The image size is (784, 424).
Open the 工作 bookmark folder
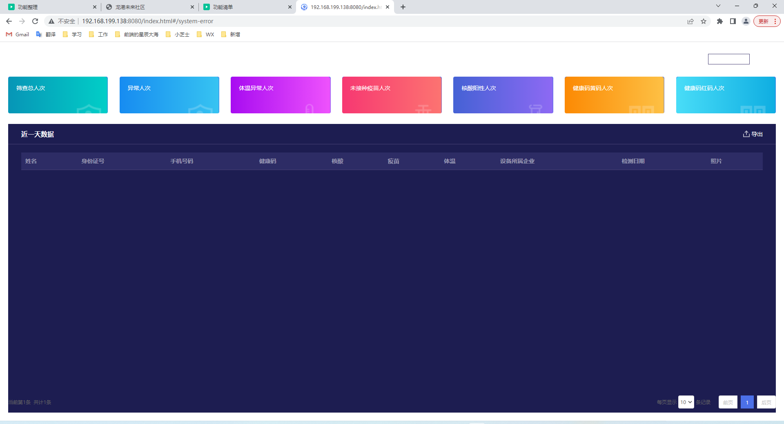pos(98,35)
